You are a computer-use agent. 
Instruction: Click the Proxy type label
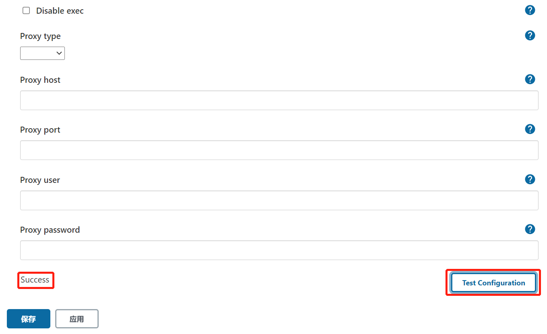[40, 36]
